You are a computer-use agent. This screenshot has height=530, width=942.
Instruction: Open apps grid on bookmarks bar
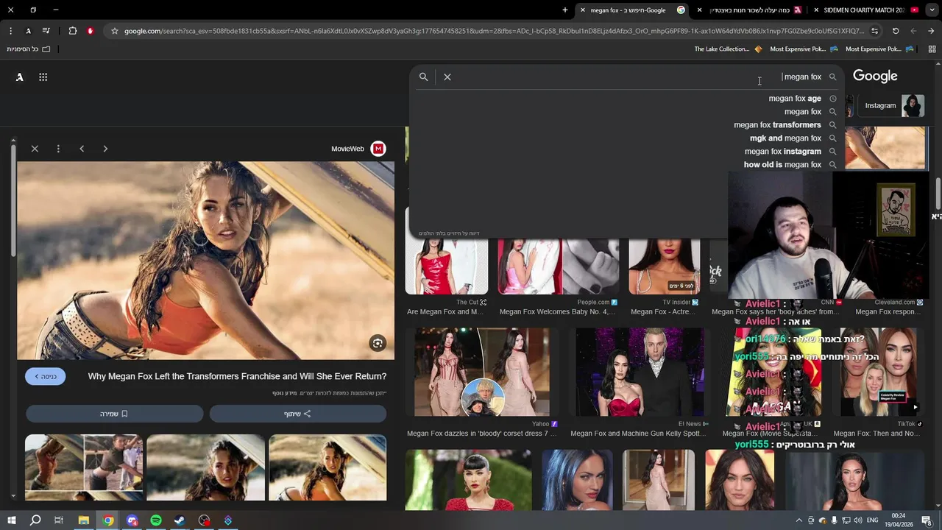click(x=932, y=49)
